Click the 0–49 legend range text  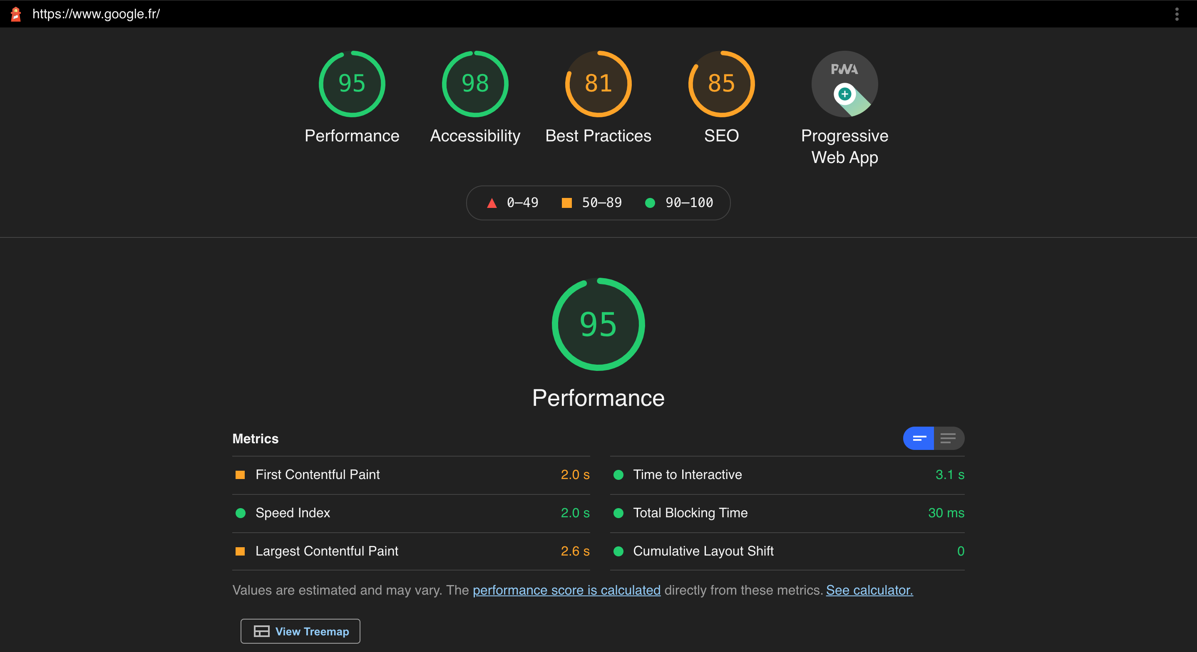click(x=522, y=203)
